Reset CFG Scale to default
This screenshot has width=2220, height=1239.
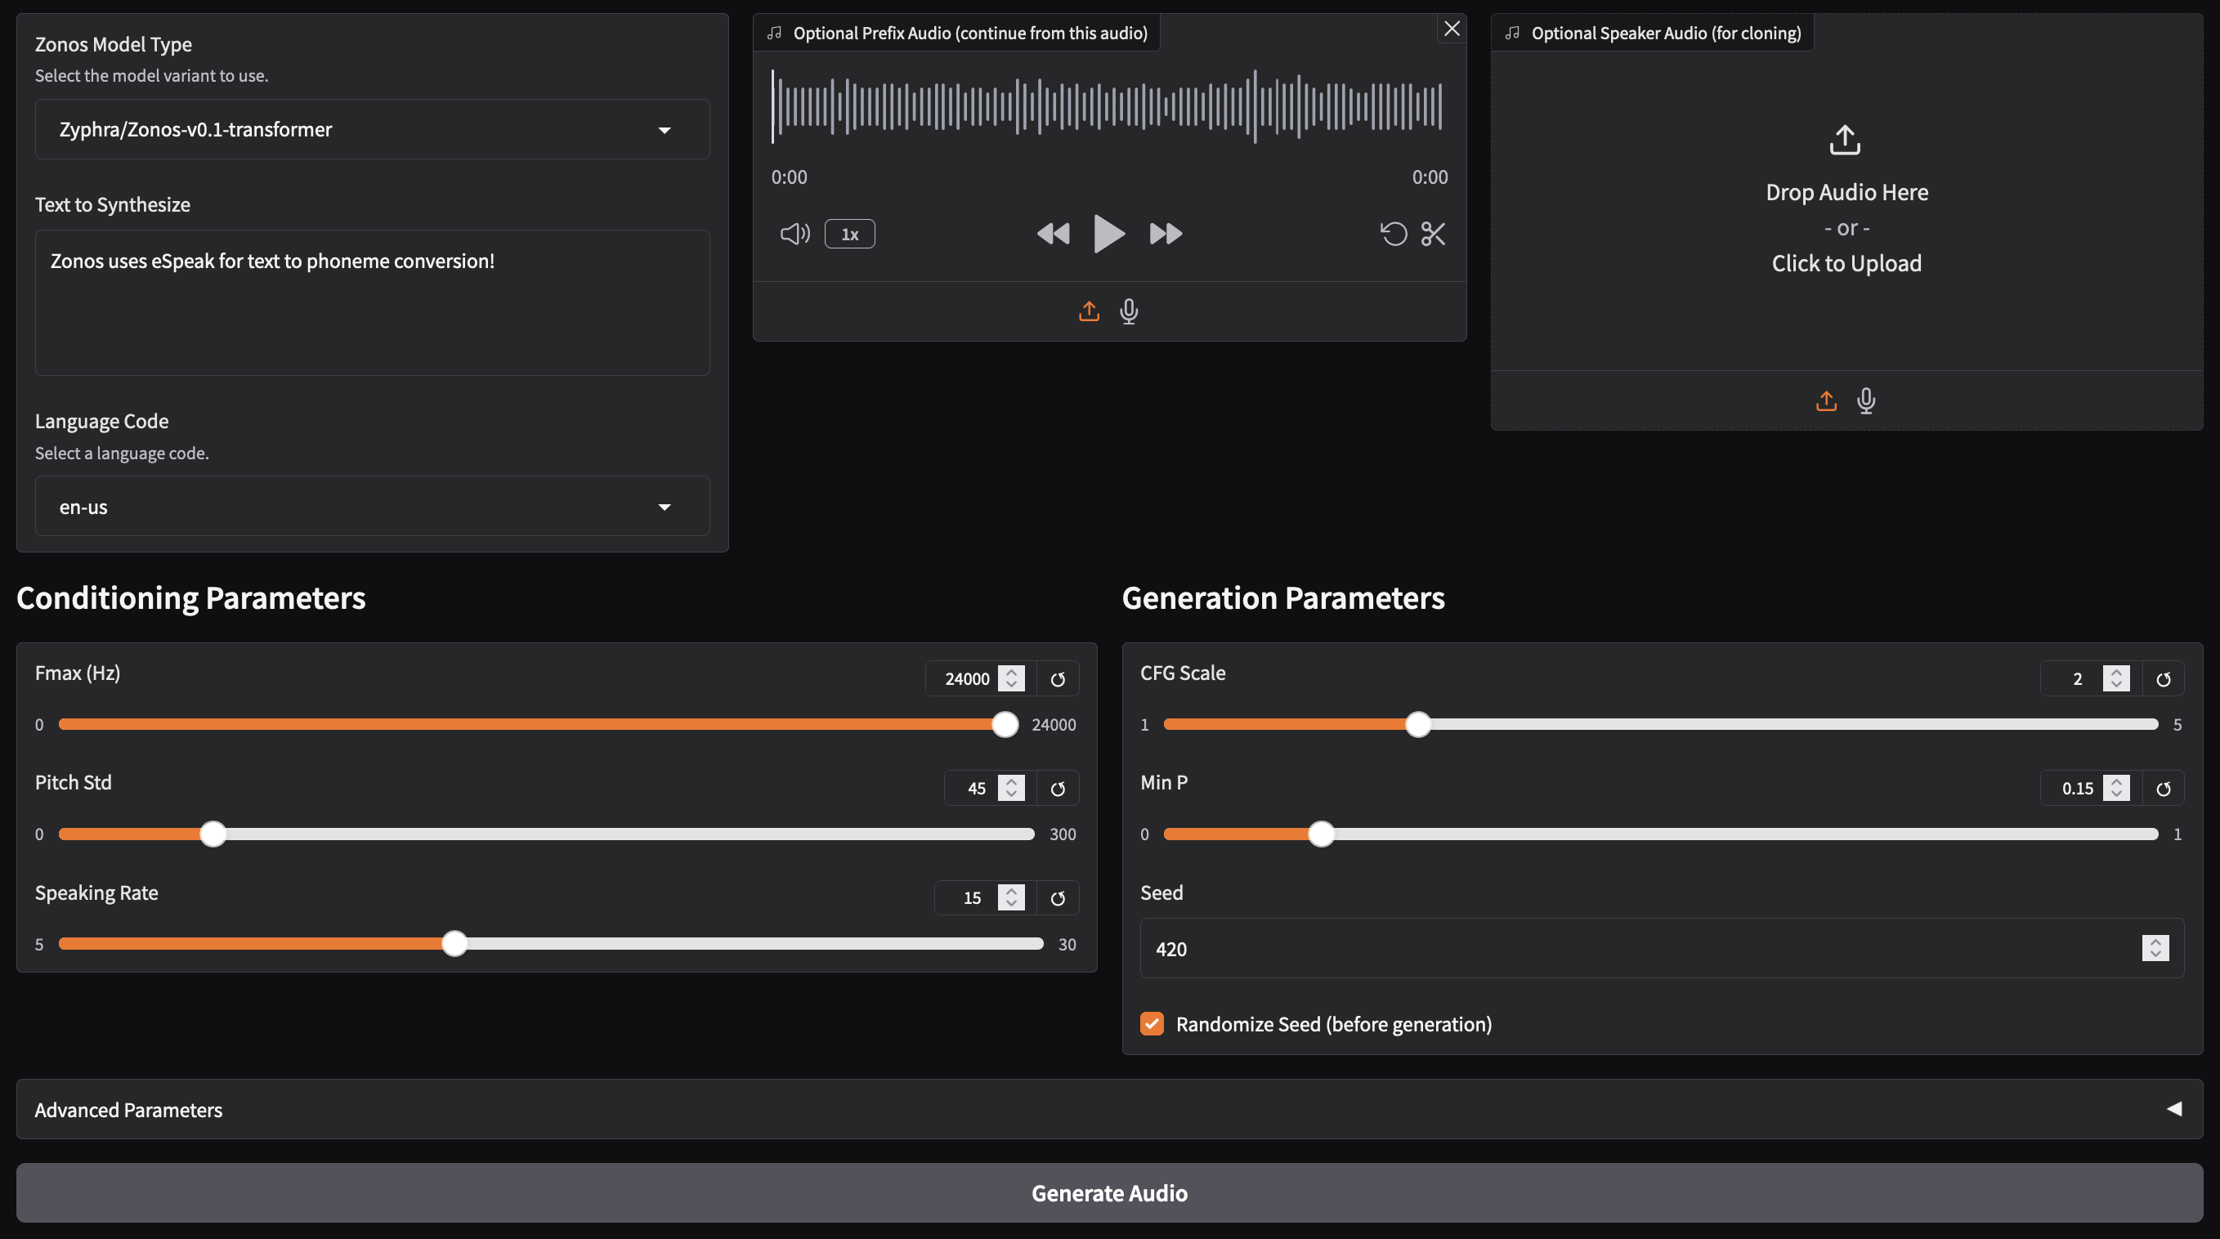(2163, 679)
